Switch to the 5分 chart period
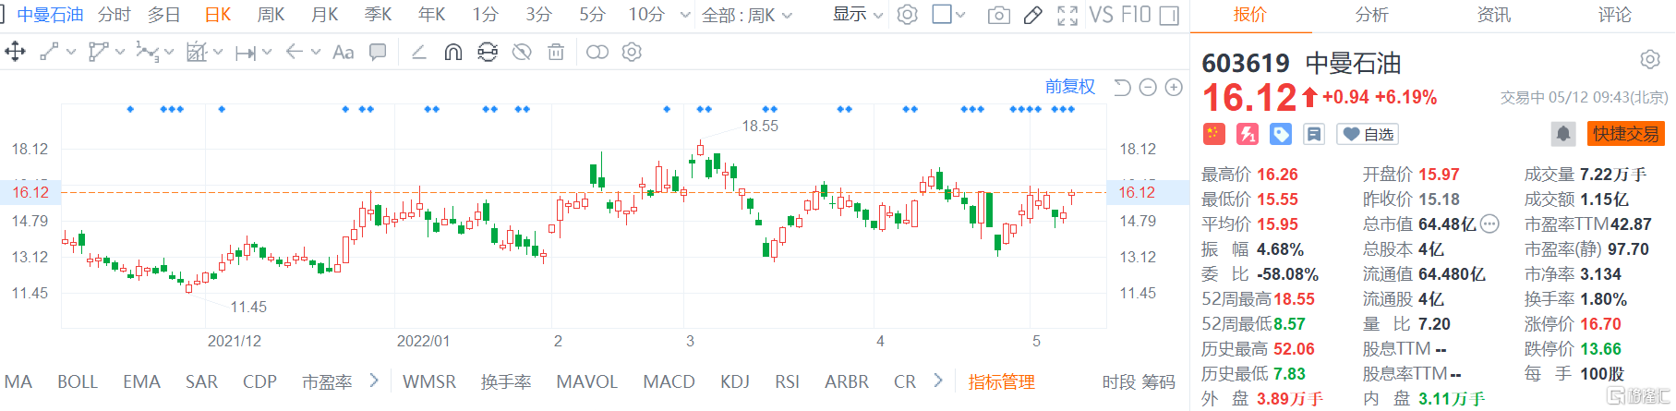 click(593, 15)
